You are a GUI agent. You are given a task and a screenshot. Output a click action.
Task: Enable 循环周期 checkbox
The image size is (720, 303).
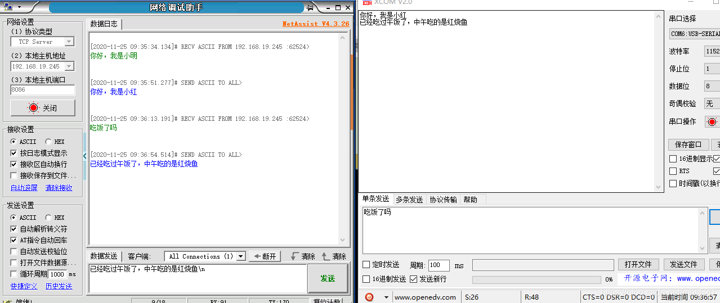pyautogui.click(x=14, y=274)
